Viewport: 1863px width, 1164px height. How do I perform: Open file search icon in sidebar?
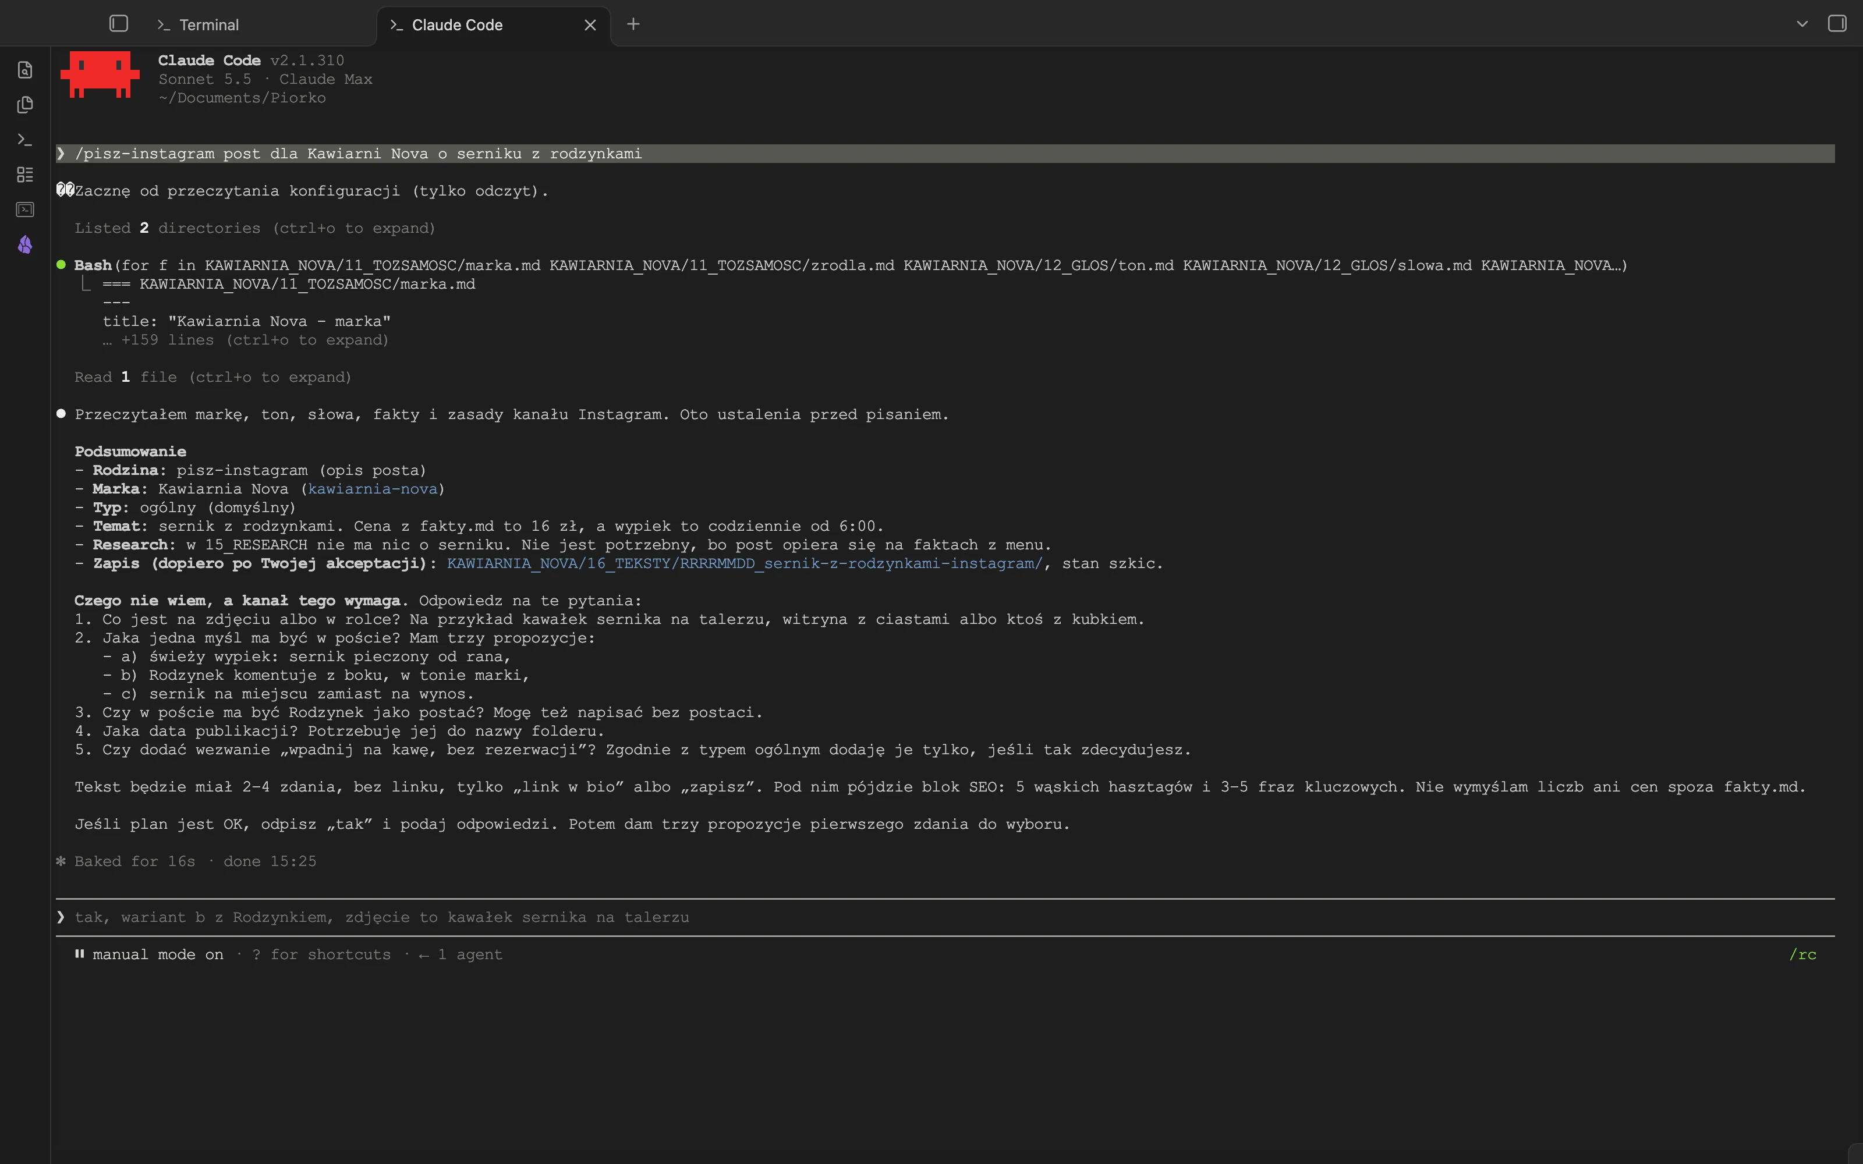[x=24, y=70]
